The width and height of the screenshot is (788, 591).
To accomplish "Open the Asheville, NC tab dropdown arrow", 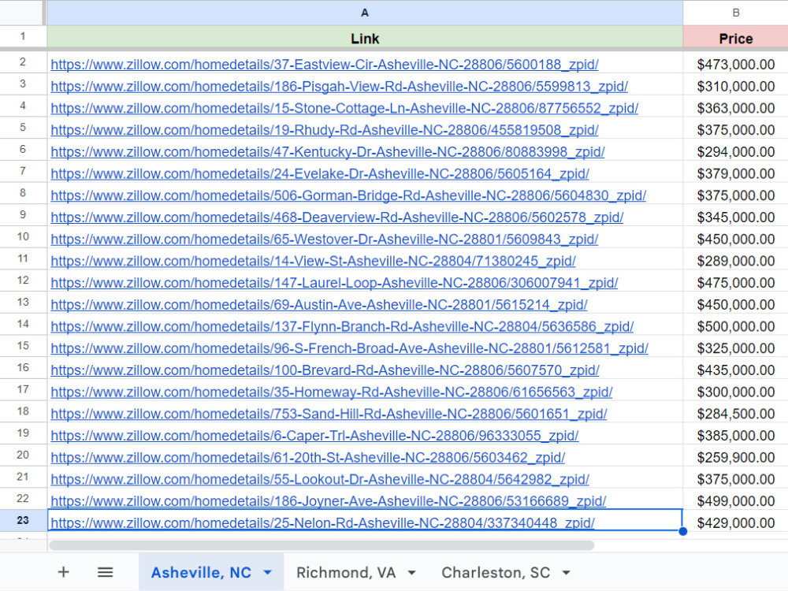I will pyautogui.click(x=267, y=572).
